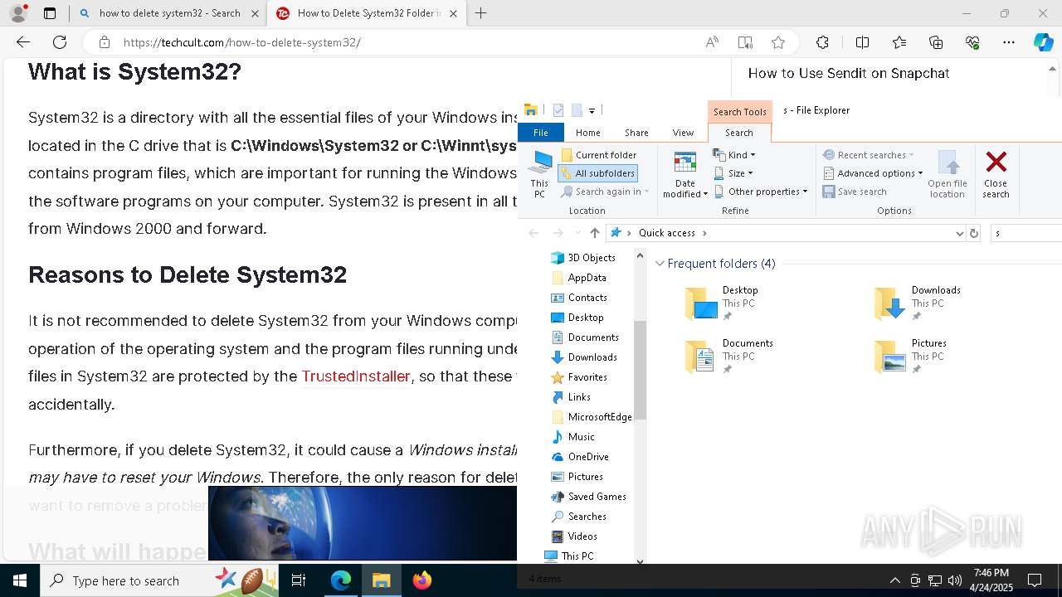Open the Windows Start menu

click(20, 580)
